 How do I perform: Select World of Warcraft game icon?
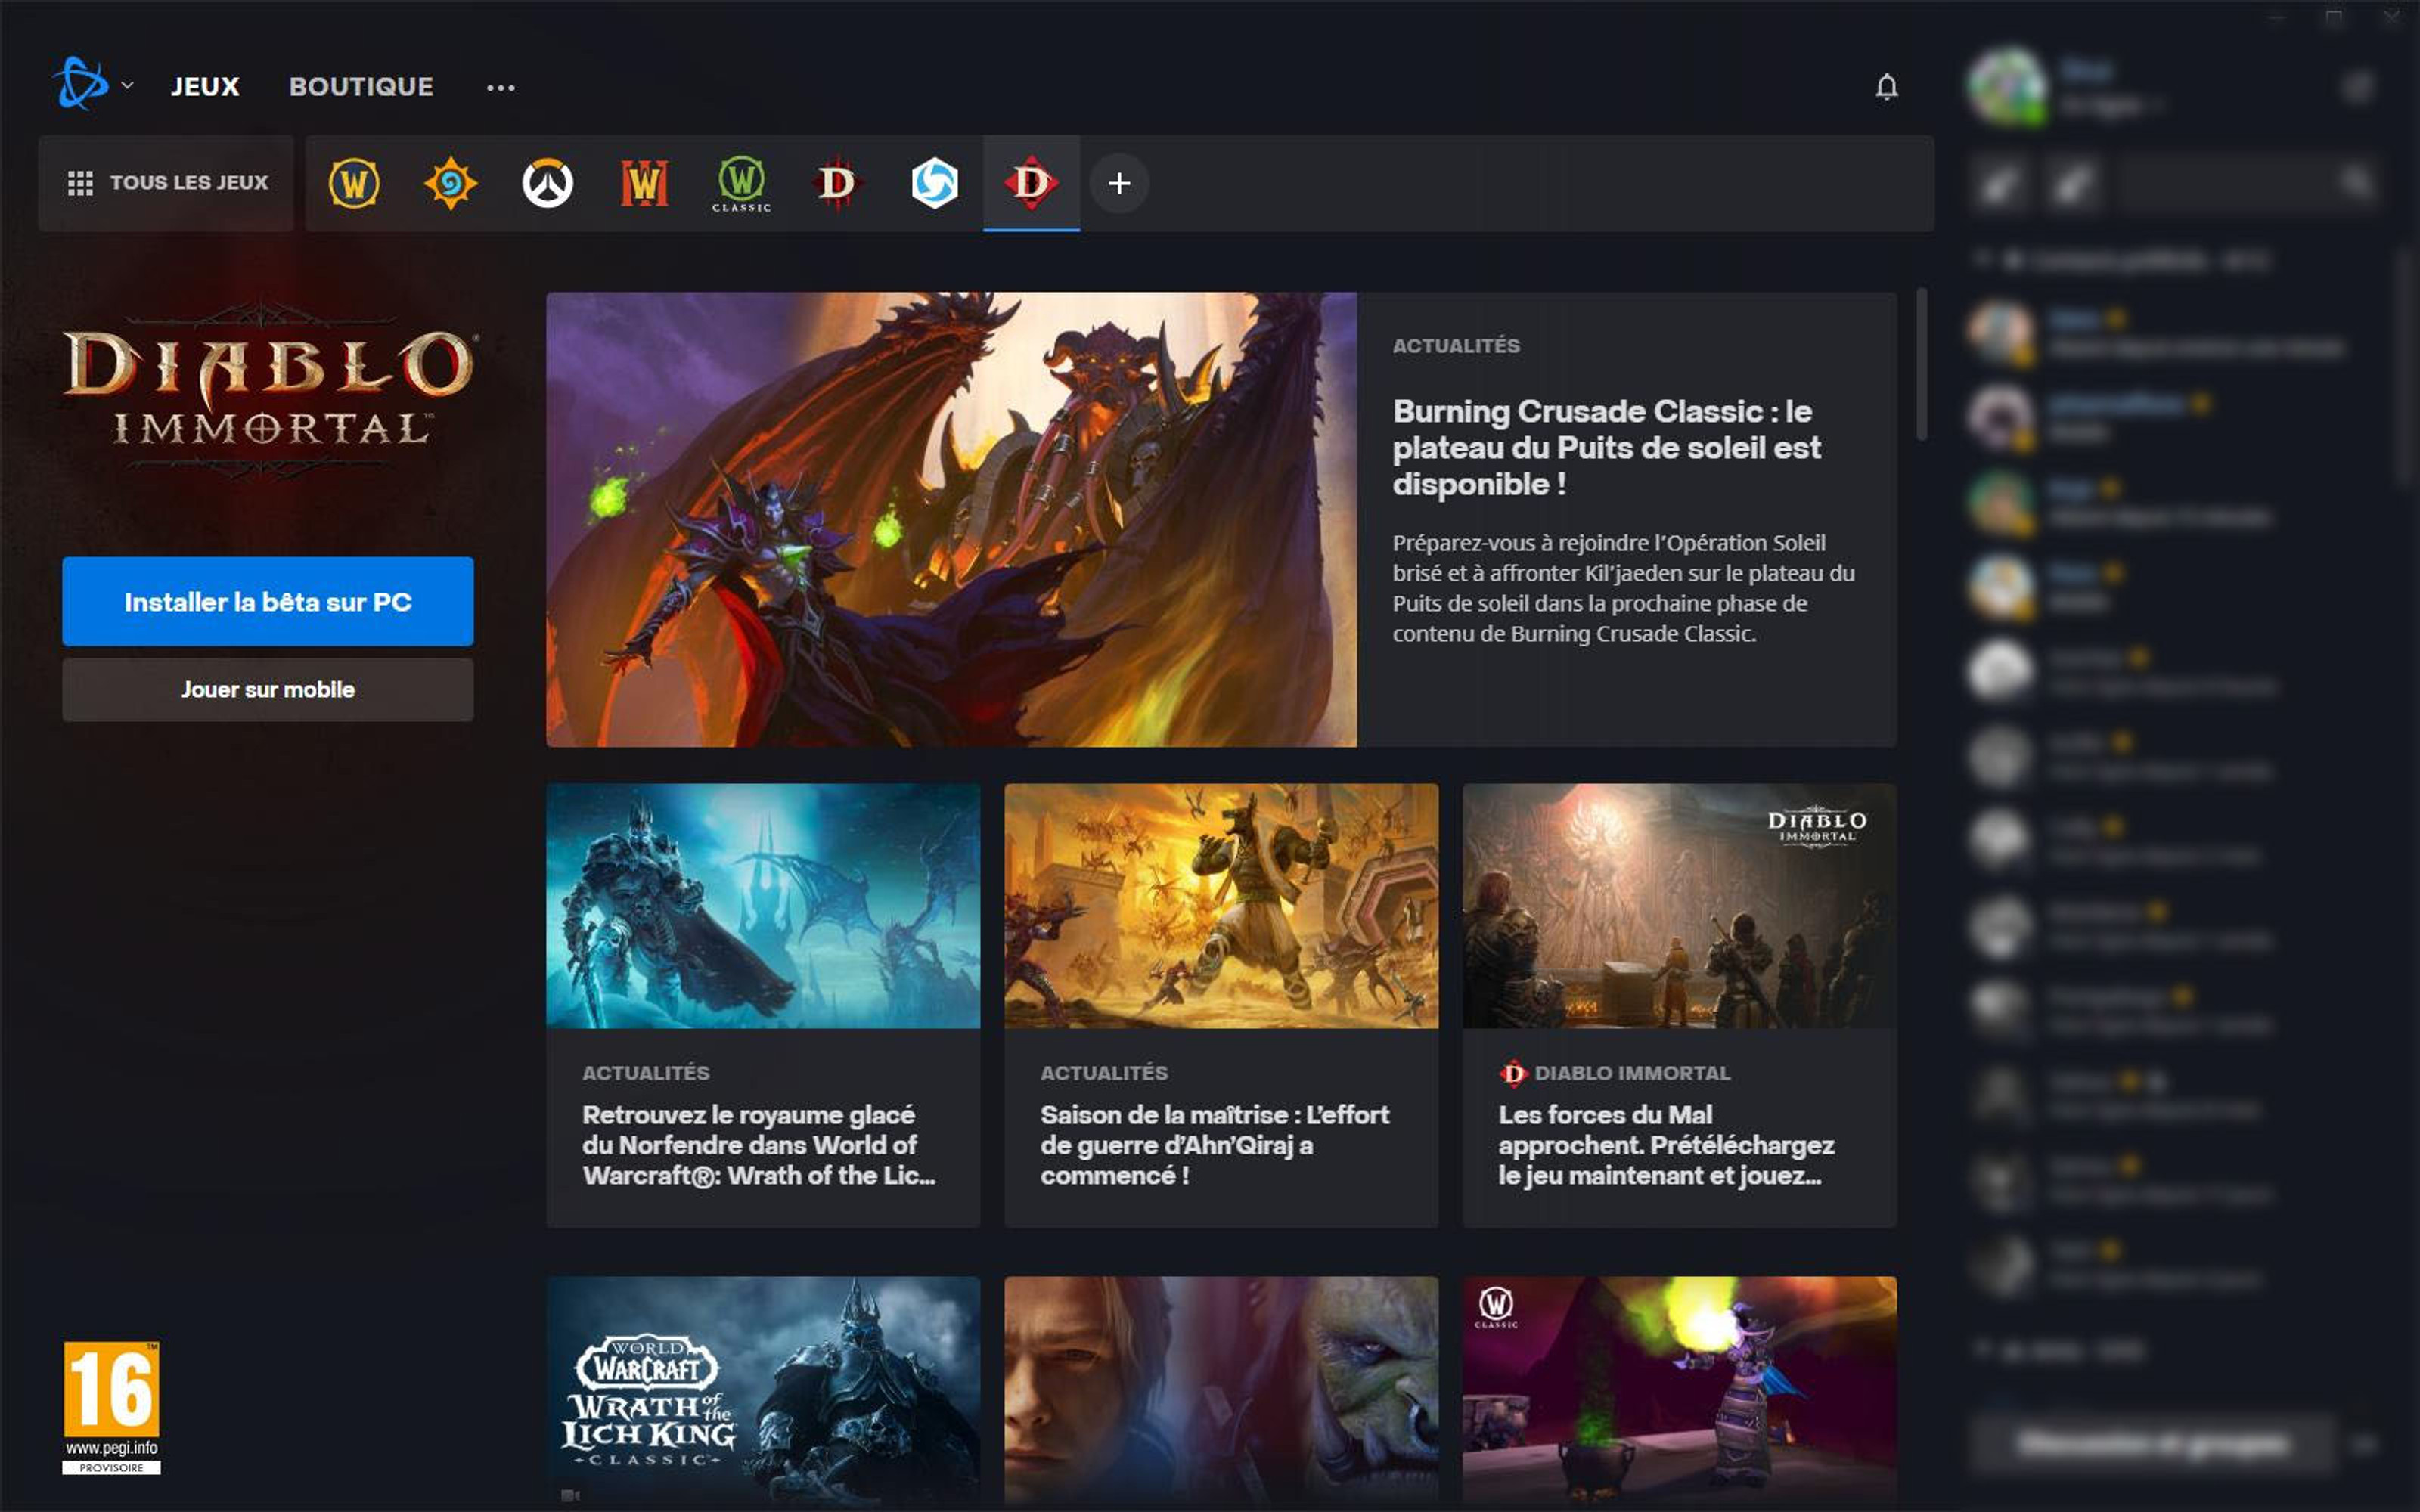[354, 184]
